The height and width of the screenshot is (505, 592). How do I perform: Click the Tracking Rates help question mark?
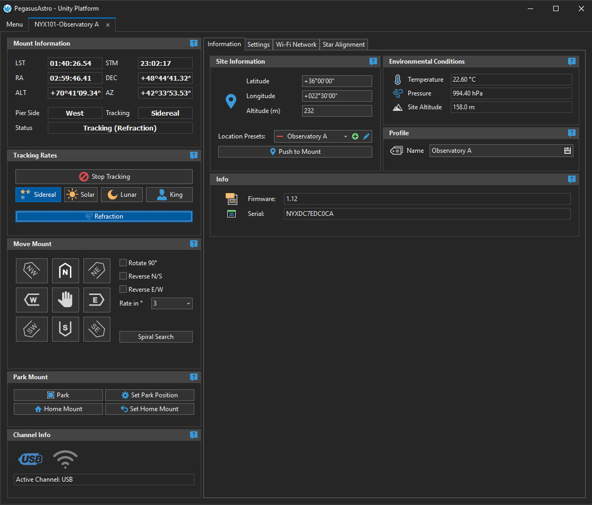pyautogui.click(x=193, y=155)
